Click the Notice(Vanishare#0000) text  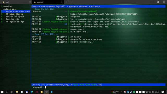84,11
